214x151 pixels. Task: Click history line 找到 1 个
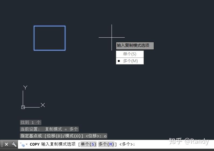coord(31,122)
